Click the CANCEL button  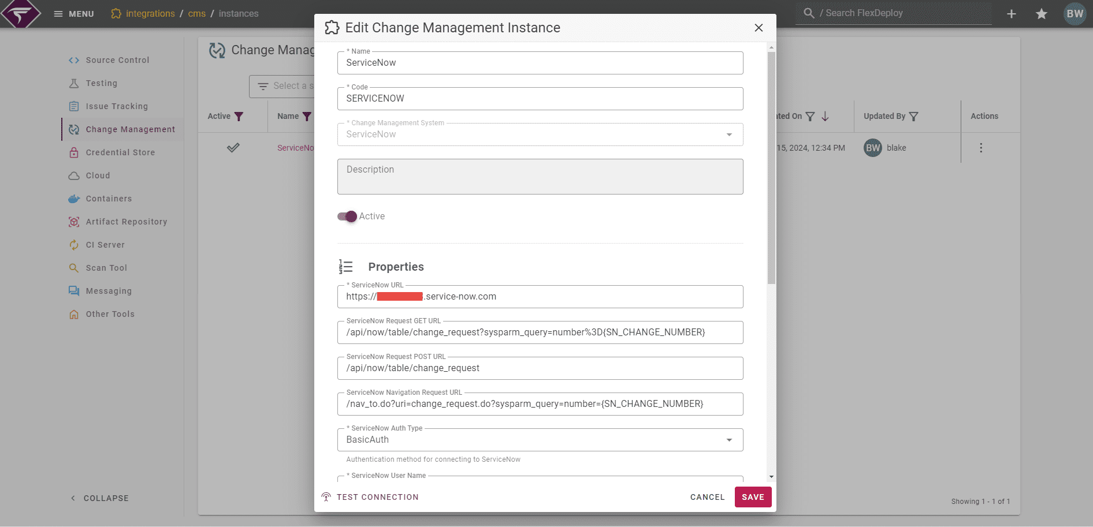click(x=707, y=497)
